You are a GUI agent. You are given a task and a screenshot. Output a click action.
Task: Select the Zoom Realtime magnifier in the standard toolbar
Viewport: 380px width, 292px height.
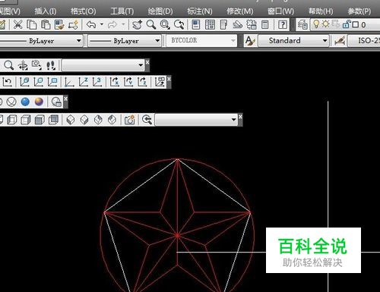click(151, 24)
